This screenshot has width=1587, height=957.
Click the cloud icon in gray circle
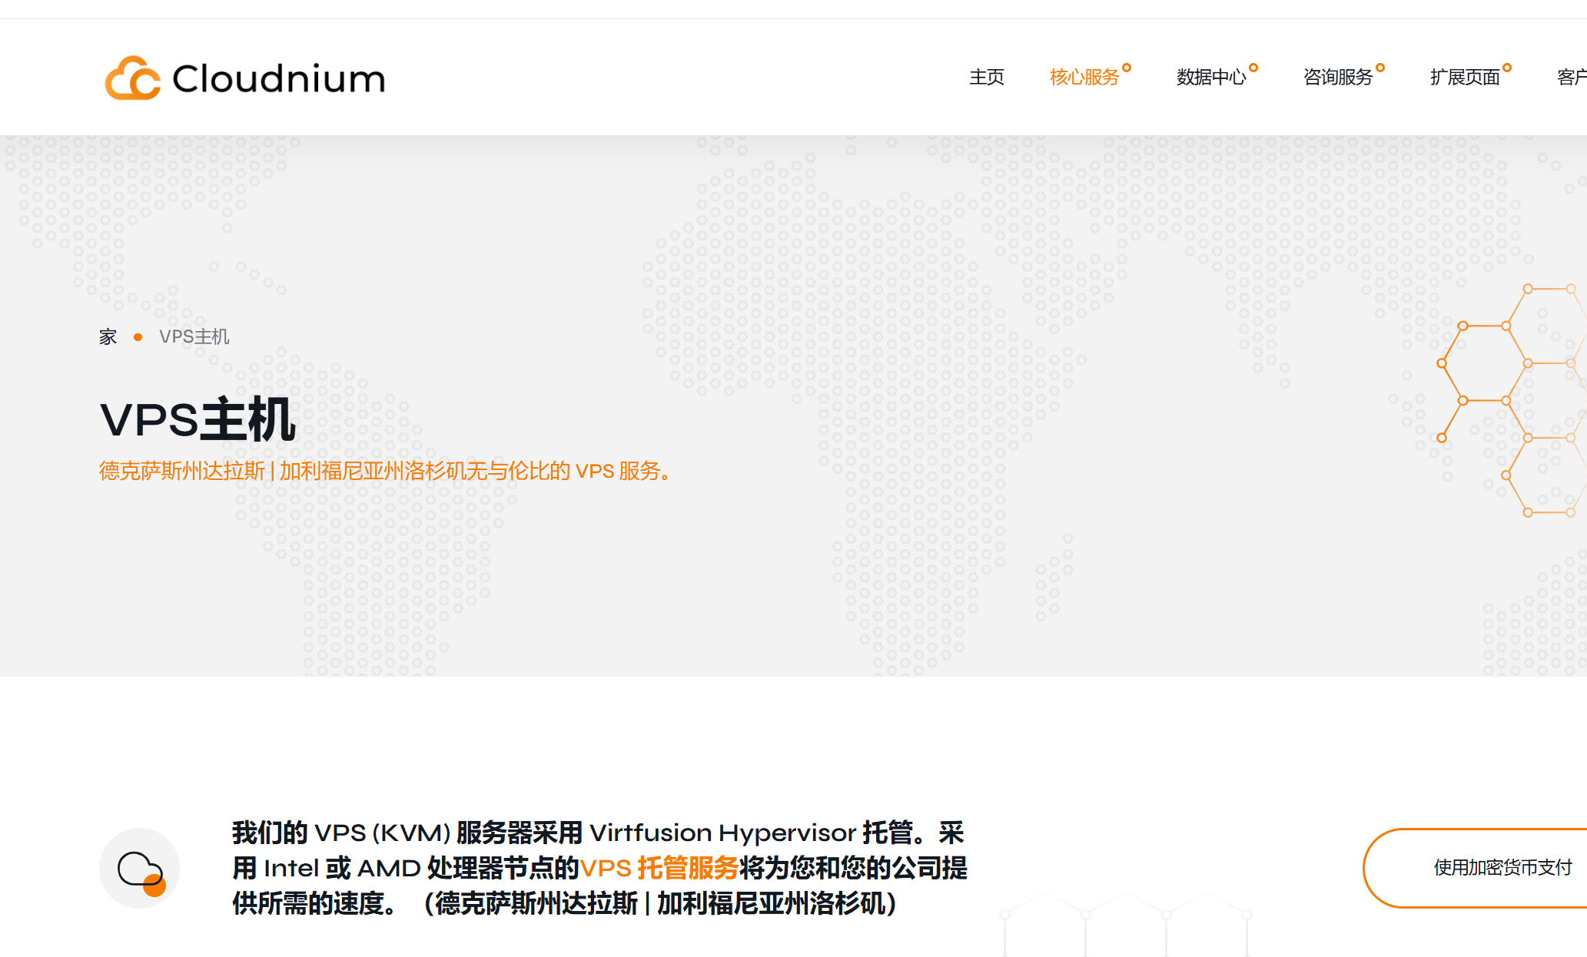139,869
